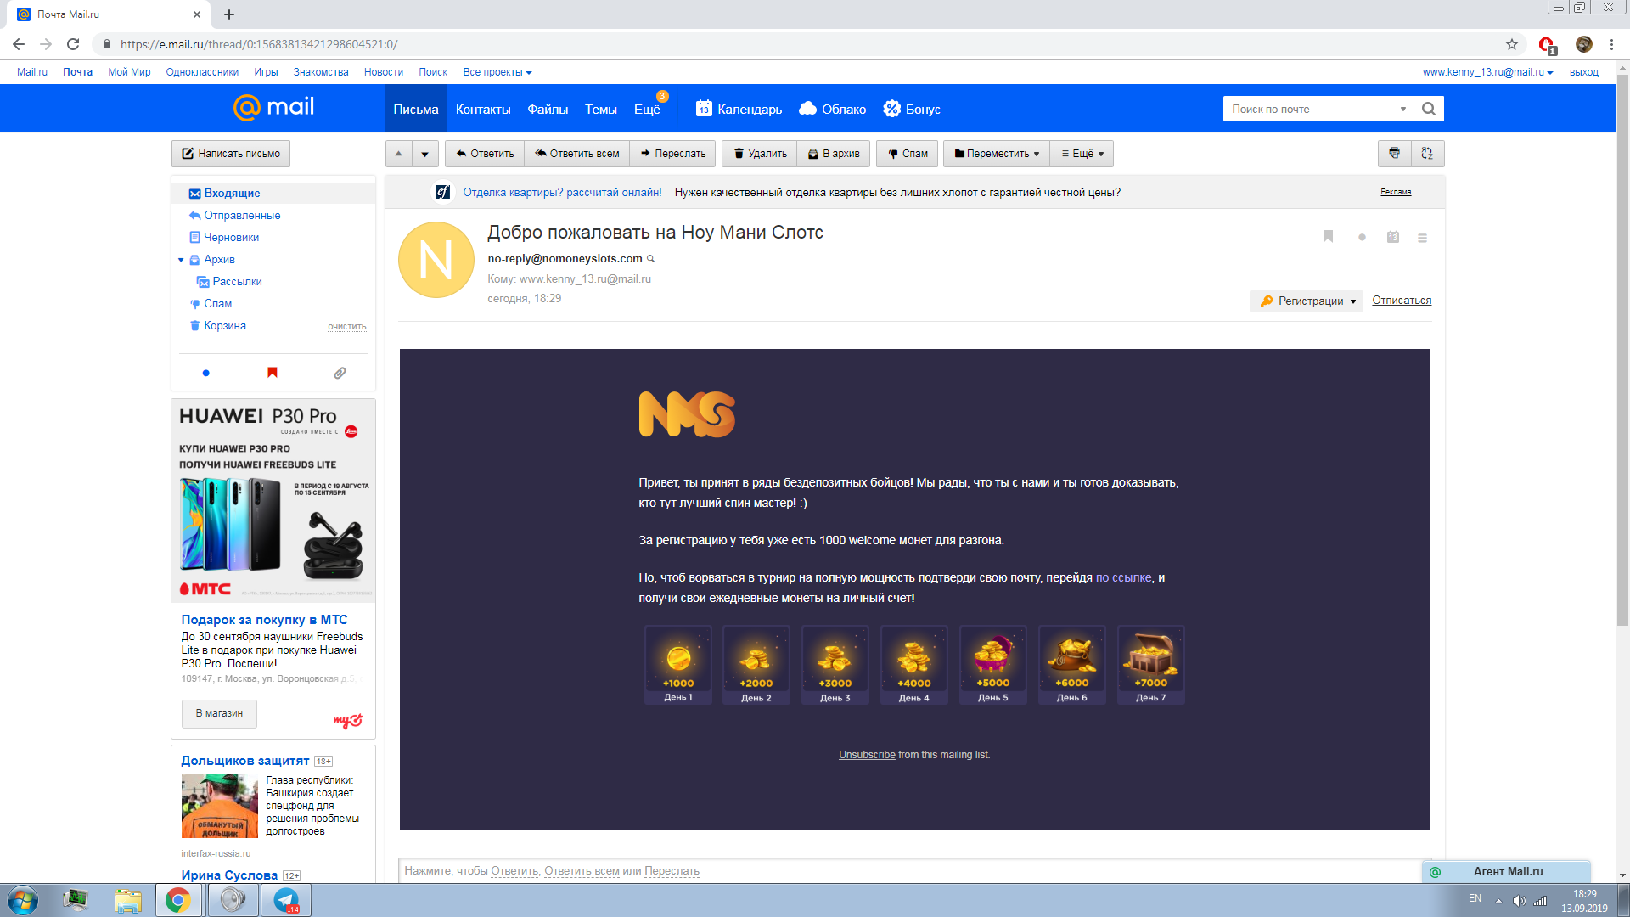Click the Отписаться link
This screenshot has height=917, width=1630.
click(x=1401, y=301)
